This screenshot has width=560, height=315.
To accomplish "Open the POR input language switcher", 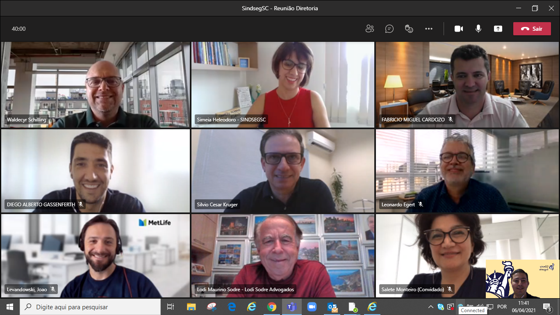I will pos(502,307).
